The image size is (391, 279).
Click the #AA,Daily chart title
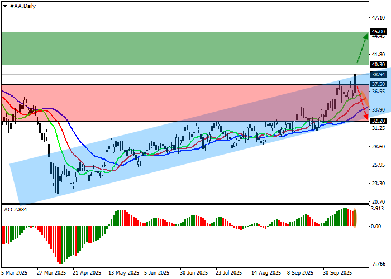23,5
